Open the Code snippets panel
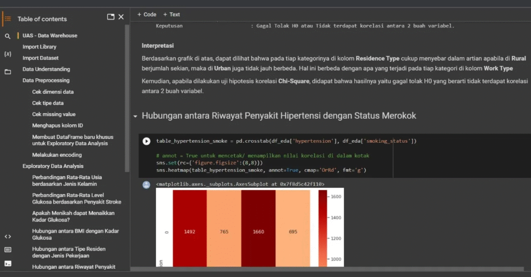Screen dimensions: 531x277 pyautogui.click(x=7, y=236)
